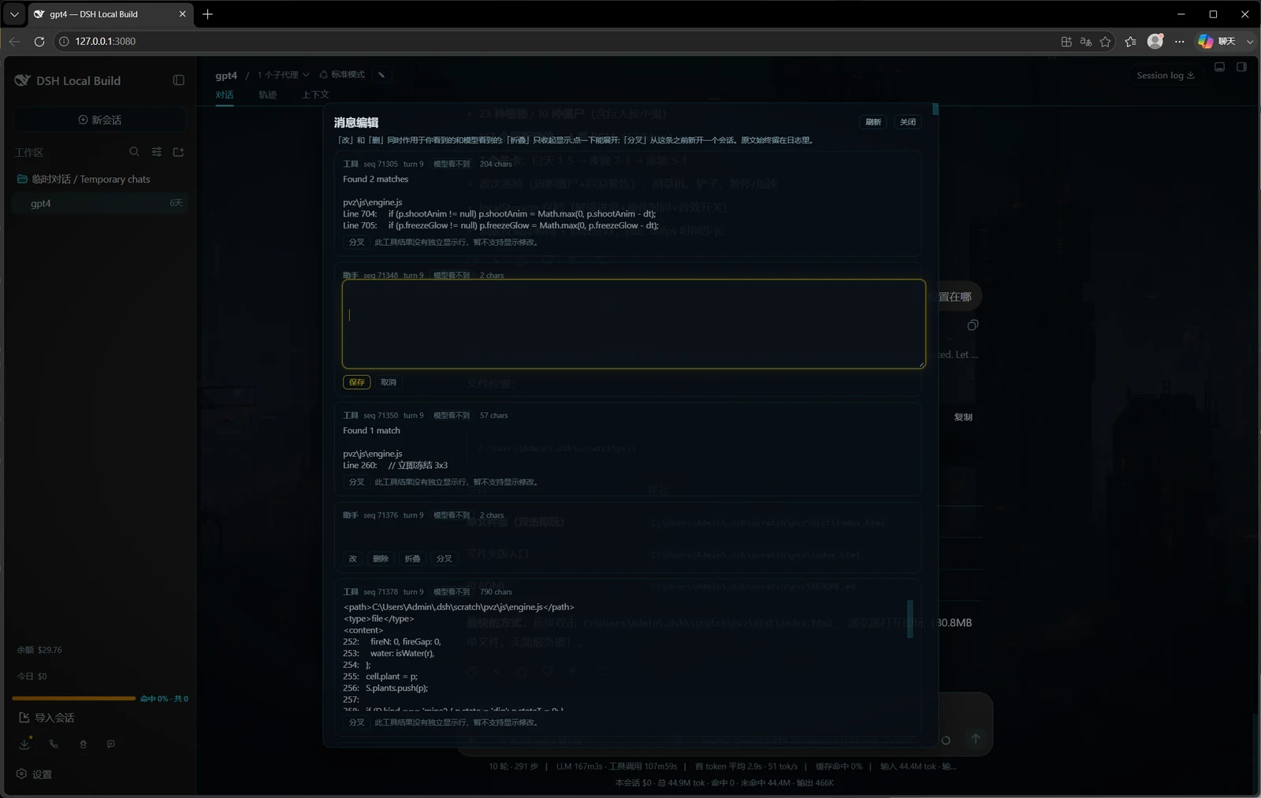Open the browser split screen icon

point(1066,42)
